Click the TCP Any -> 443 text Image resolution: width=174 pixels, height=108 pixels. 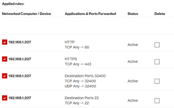point(78,64)
